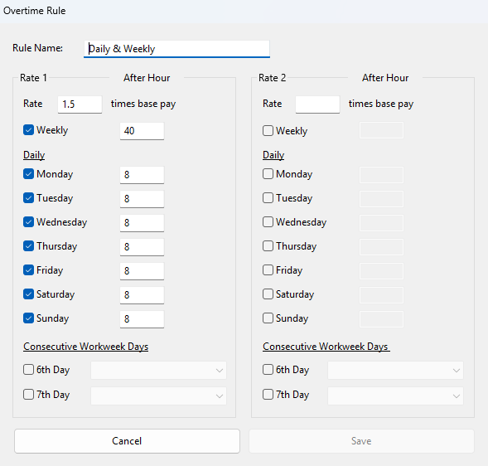Click Rate 1 Thursday hours field
Screen dimensions: 488x466
(142, 247)
